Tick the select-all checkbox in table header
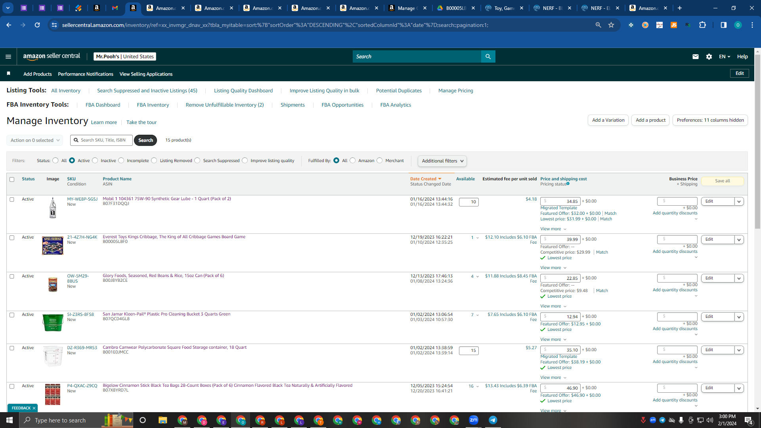761x428 pixels. tap(12, 180)
